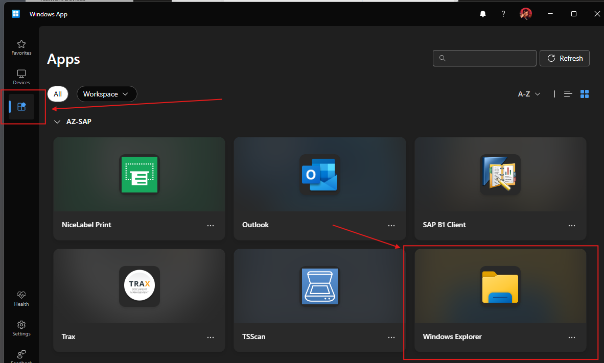The height and width of the screenshot is (363, 604).
Task: Click the notification bell icon
Action: 483,14
